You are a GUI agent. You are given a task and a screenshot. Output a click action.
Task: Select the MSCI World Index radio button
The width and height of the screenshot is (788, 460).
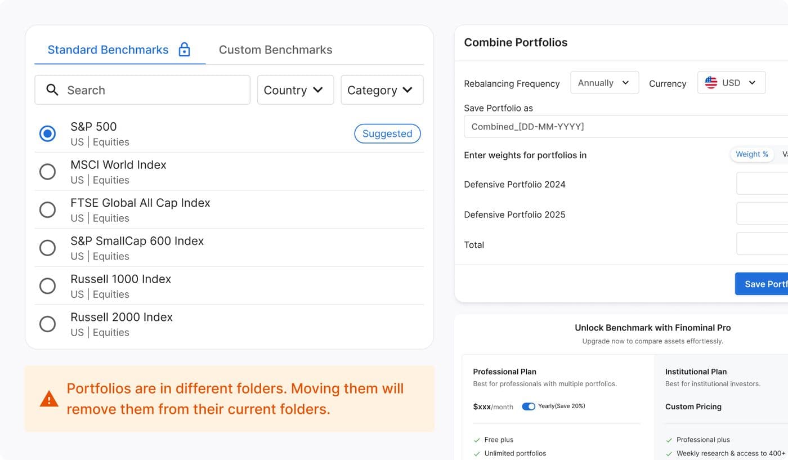point(47,172)
